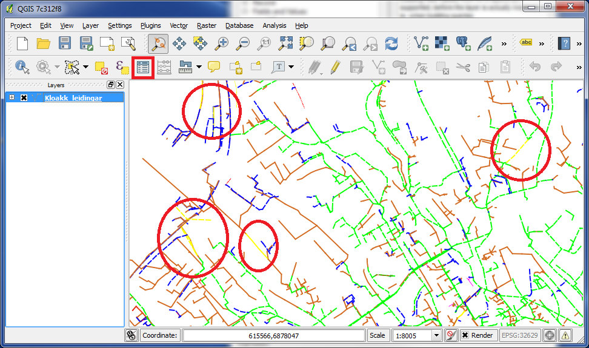
Task: Activate the Zoom In tool
Action: 221,44
